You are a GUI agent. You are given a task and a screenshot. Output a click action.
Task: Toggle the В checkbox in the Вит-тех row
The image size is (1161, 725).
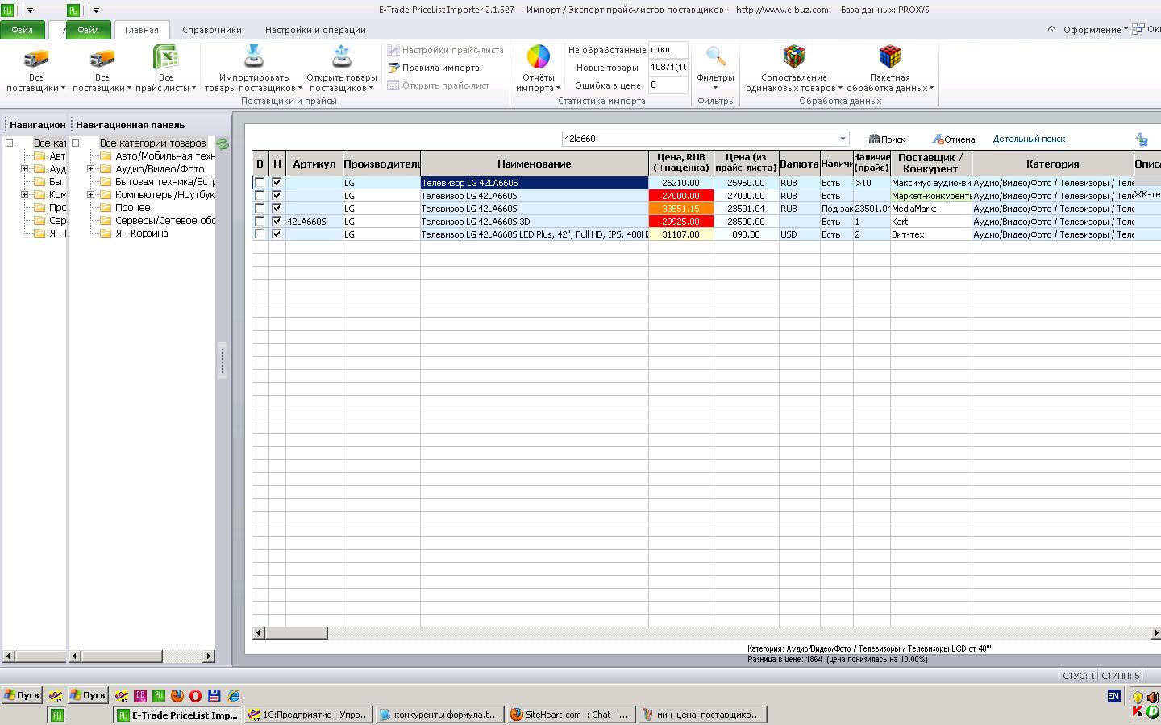pyautogui.click(x=260, y=234)
